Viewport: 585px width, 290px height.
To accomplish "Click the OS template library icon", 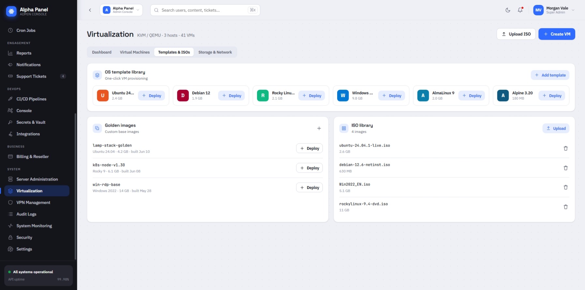I will [97, 75].
